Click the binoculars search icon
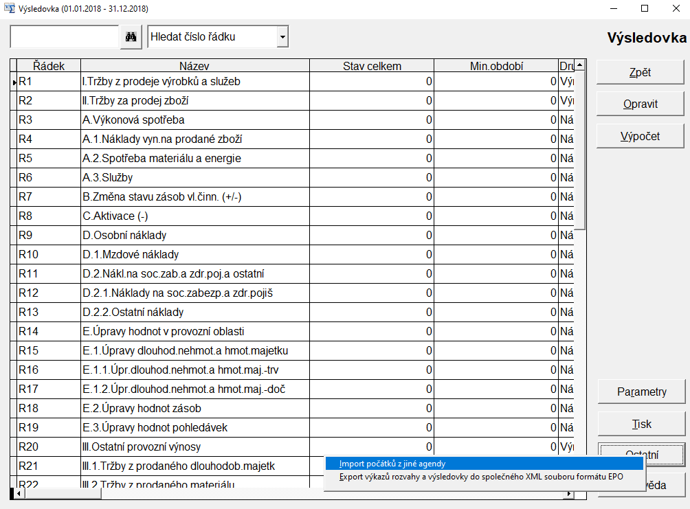 point(130,37)
